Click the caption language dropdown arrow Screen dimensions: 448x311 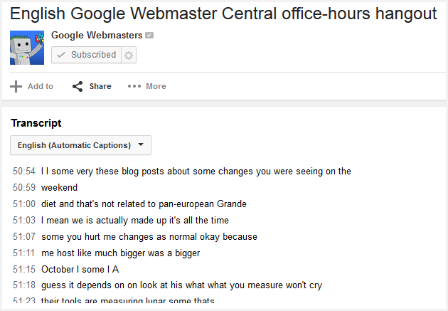click(x=141, y=145)
